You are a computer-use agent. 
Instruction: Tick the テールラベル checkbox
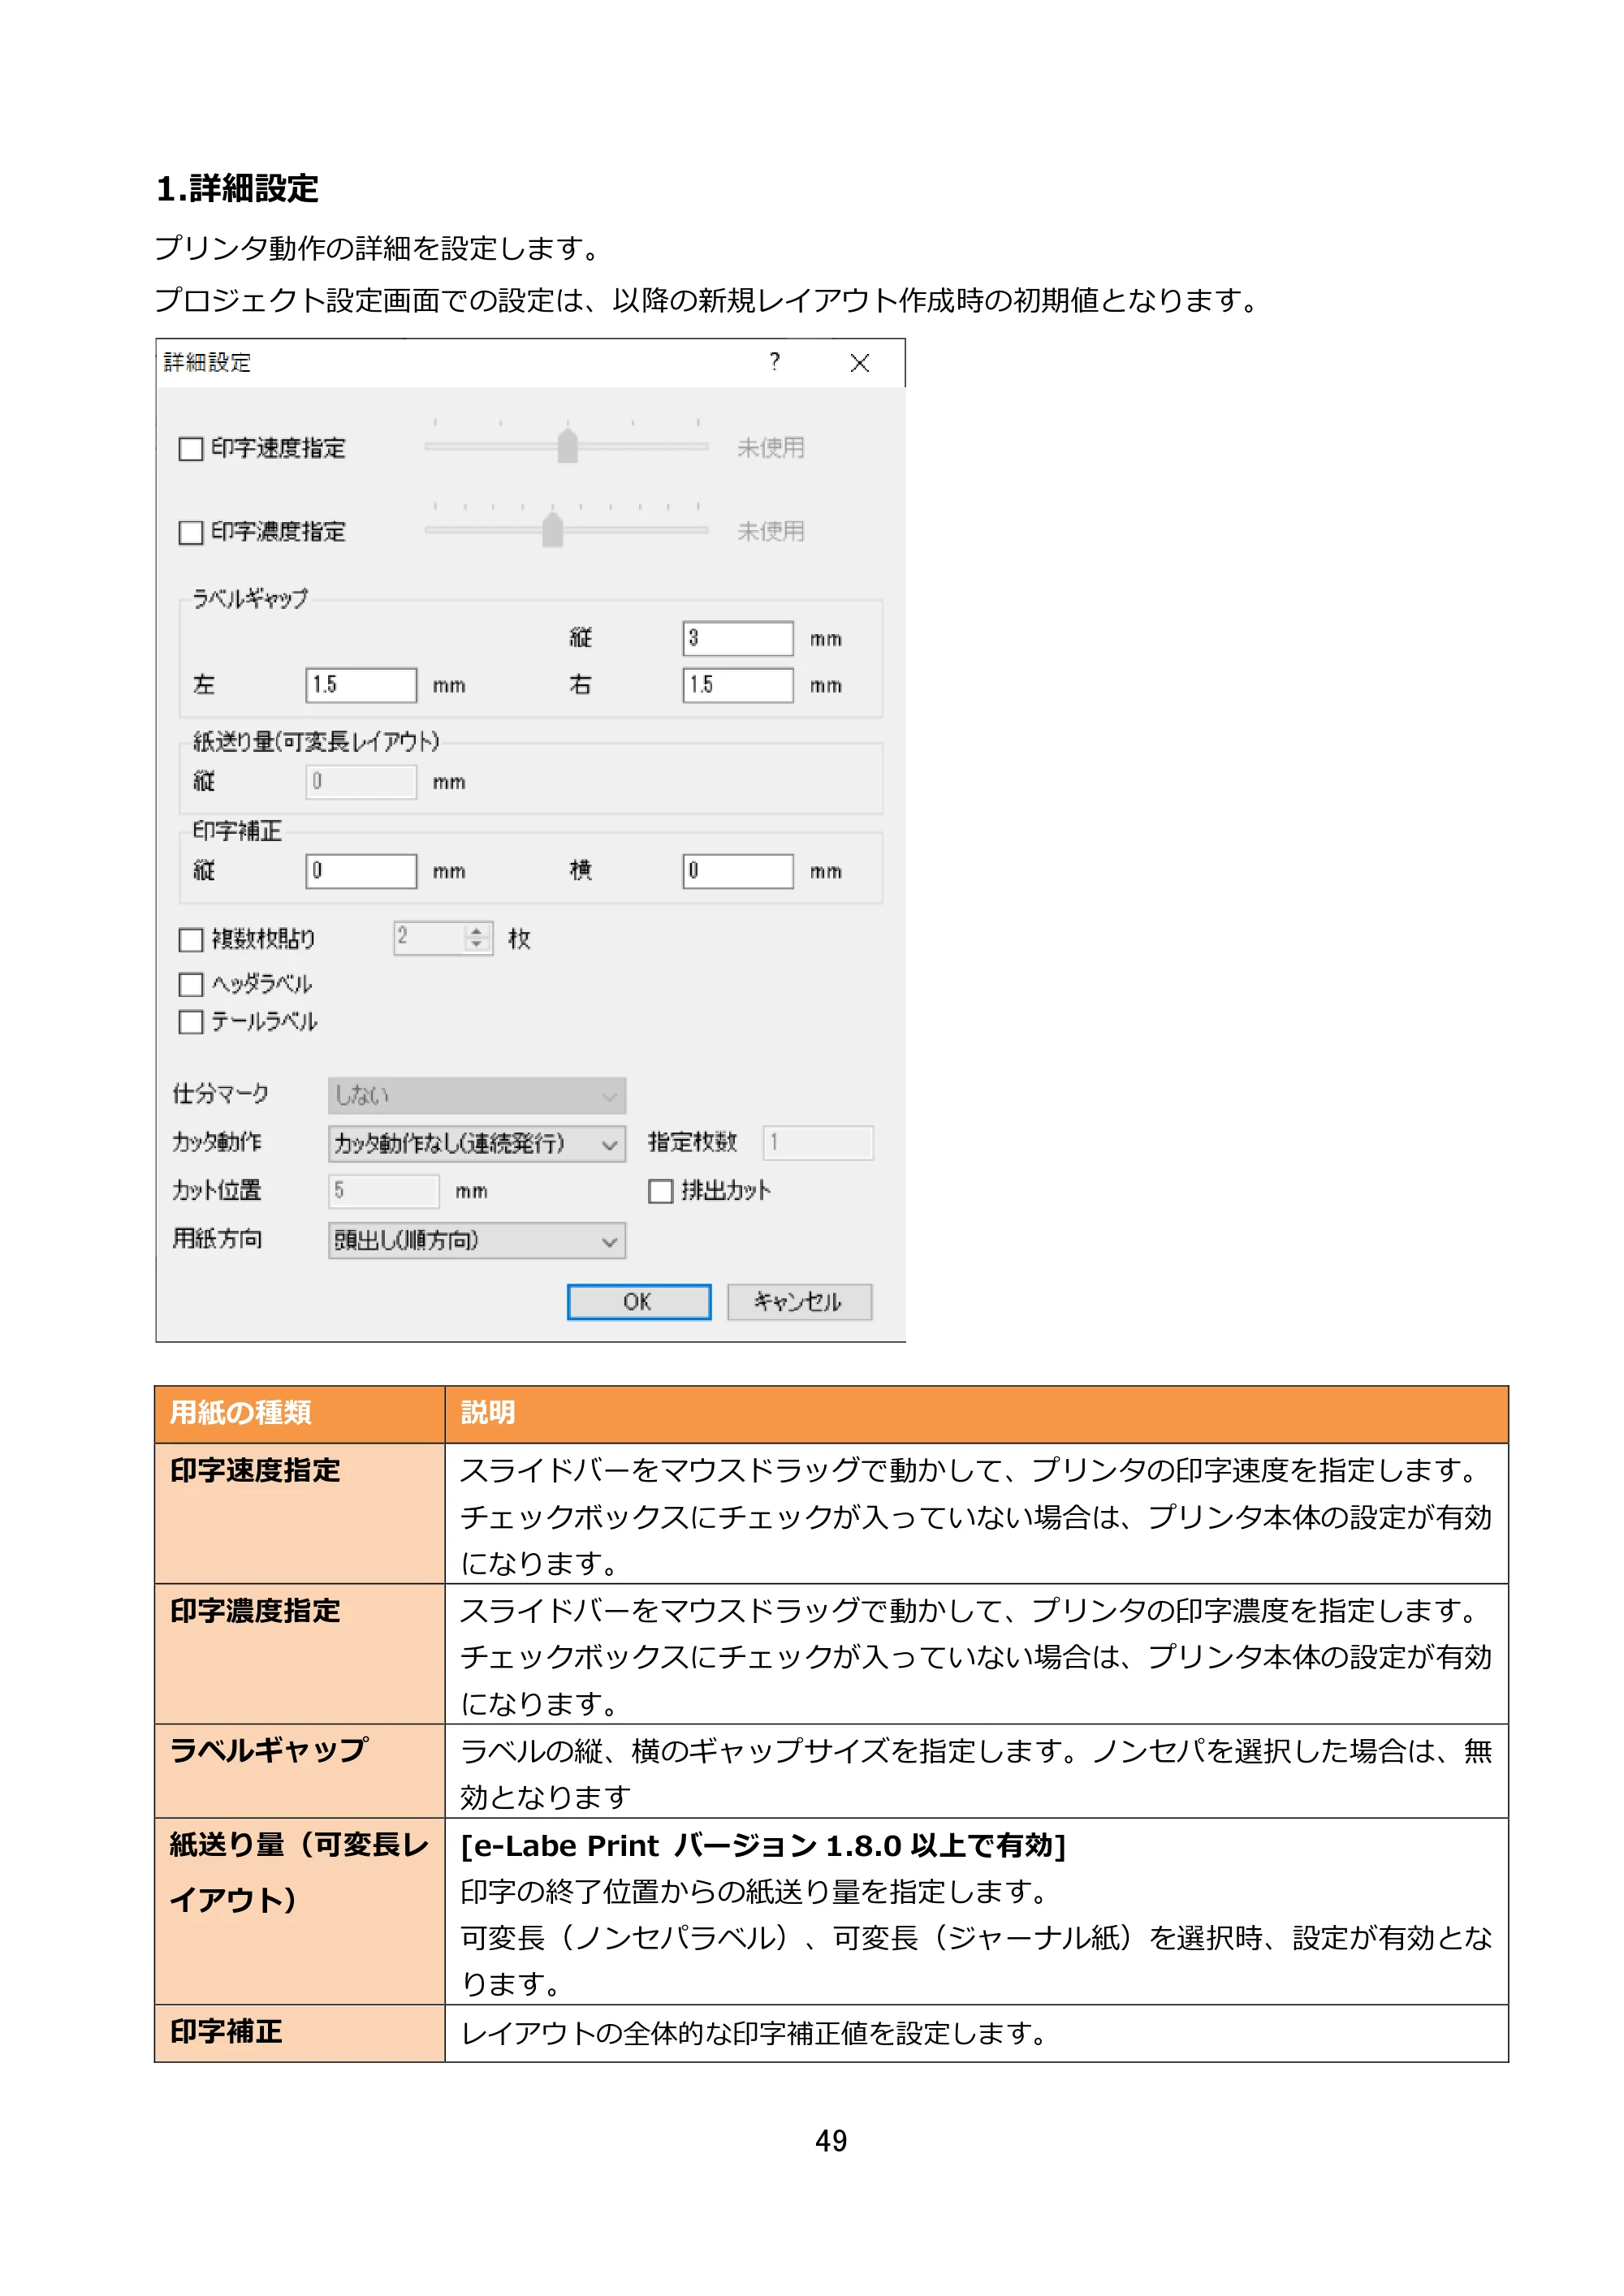click(x=190, y=1022)
